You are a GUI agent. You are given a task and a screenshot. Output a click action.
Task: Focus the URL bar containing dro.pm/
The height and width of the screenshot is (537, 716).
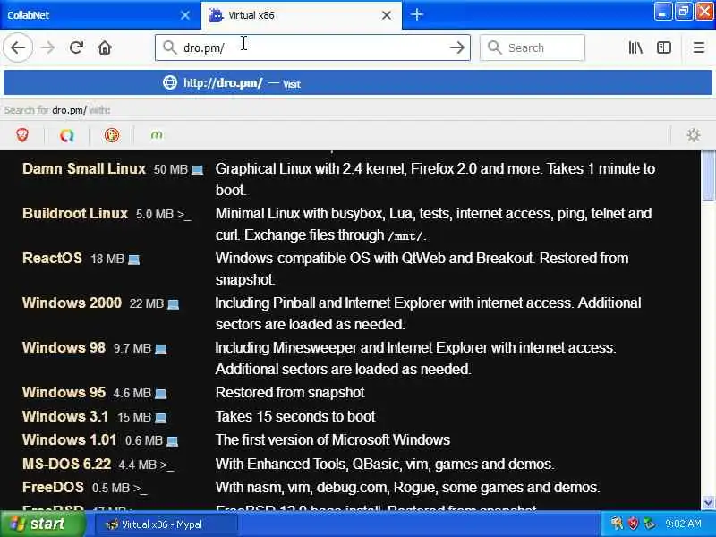[x=312, y=47]
